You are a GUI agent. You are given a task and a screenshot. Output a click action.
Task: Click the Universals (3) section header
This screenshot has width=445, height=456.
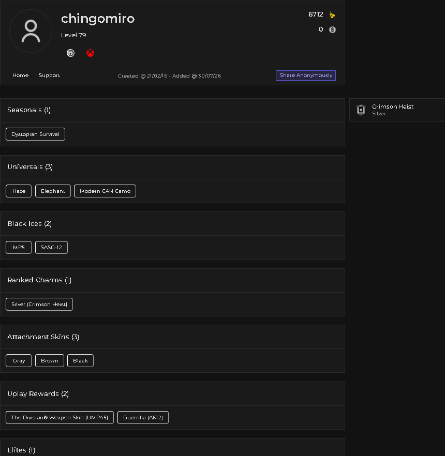(x=173, y=167)
